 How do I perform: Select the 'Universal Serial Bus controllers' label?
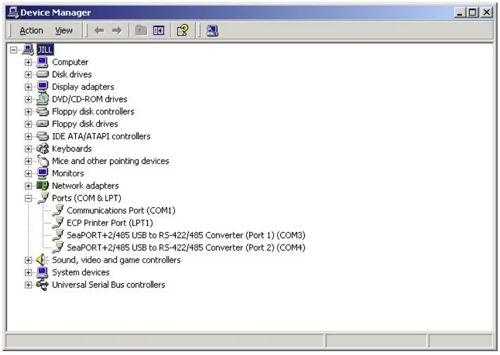point(109,285)
